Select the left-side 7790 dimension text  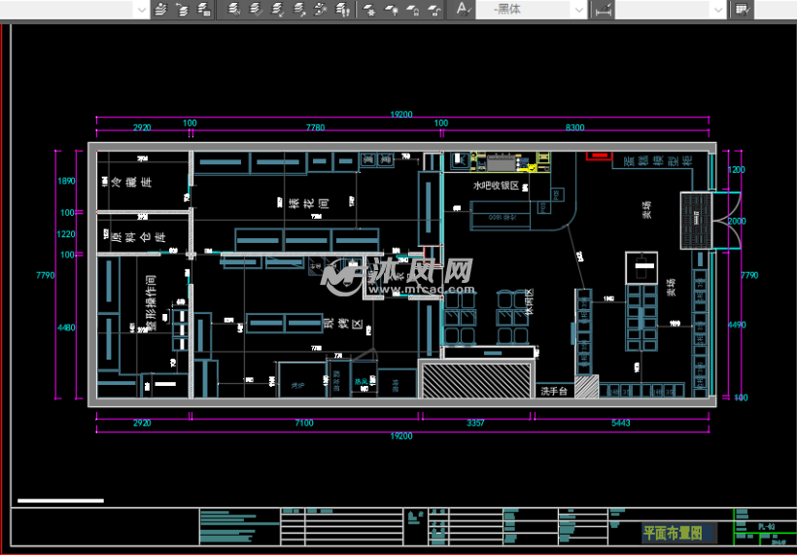click(x=46, y=275)
